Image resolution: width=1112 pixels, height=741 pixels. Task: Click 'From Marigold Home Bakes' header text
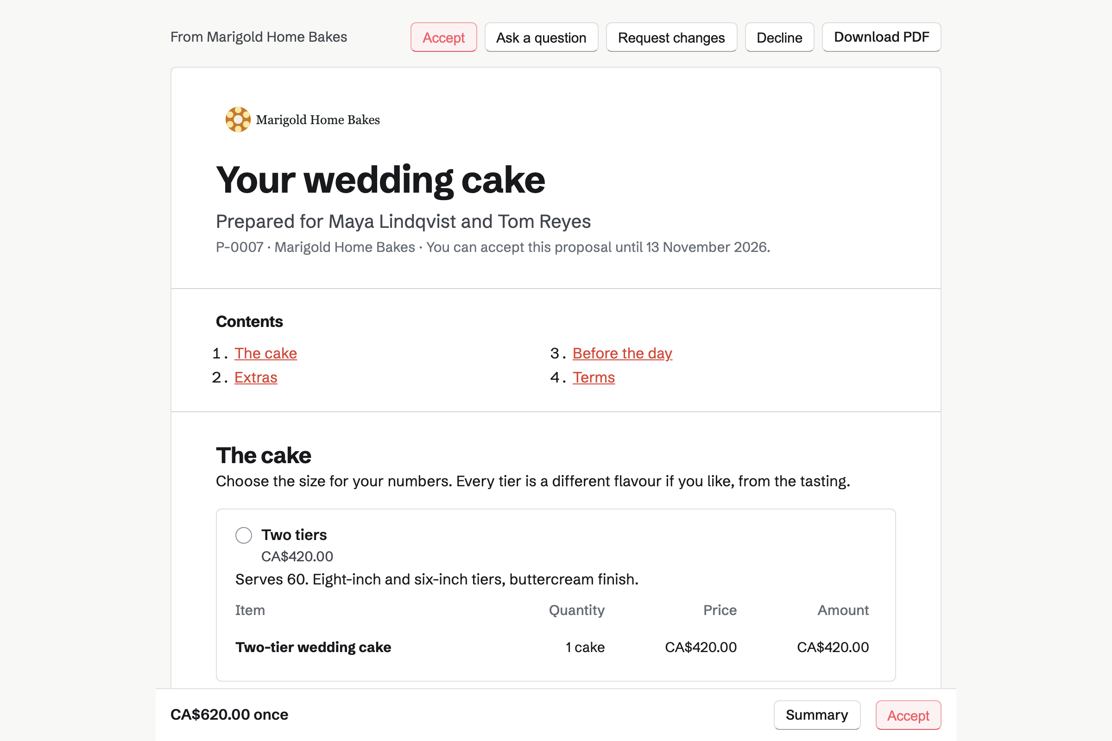259,37
